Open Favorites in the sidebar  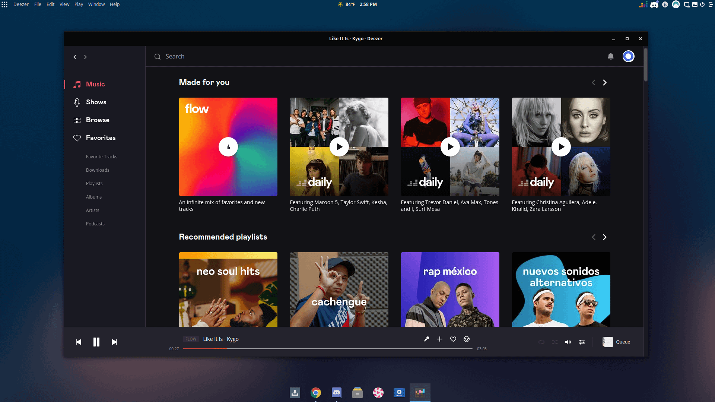pyautogui.click(x=94, y=138)
